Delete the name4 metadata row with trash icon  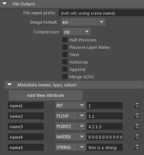[137, 137]
